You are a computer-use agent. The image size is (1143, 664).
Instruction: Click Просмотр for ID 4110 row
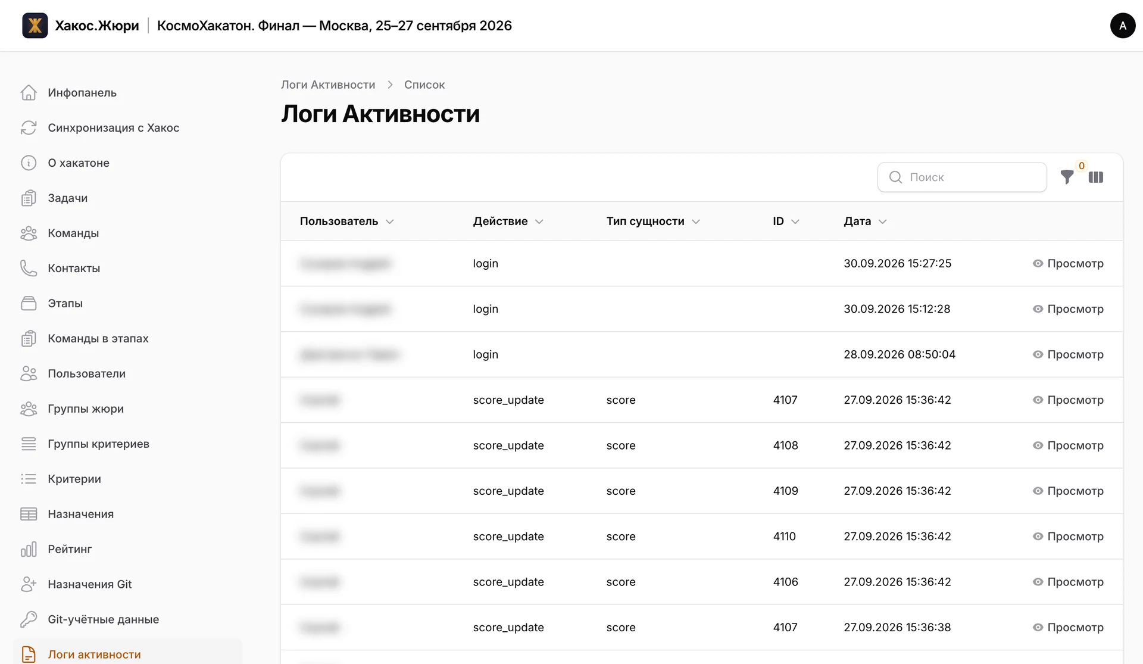pyautogui.click(x=1068, y=537)
